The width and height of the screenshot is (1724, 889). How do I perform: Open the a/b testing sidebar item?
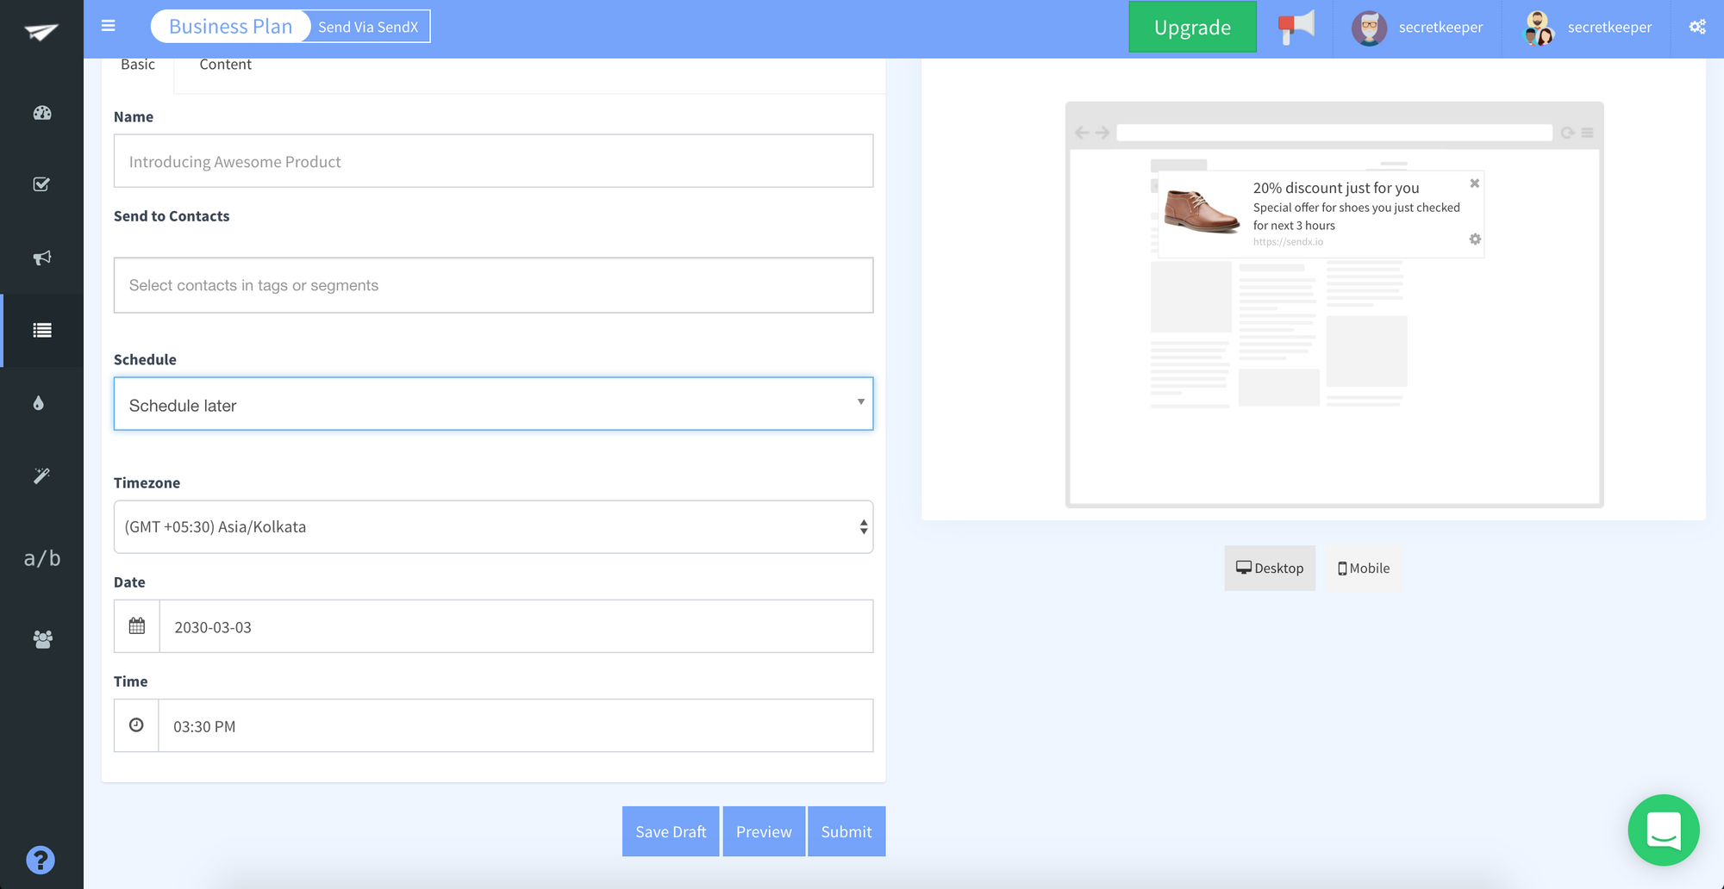tap(41, 558)
